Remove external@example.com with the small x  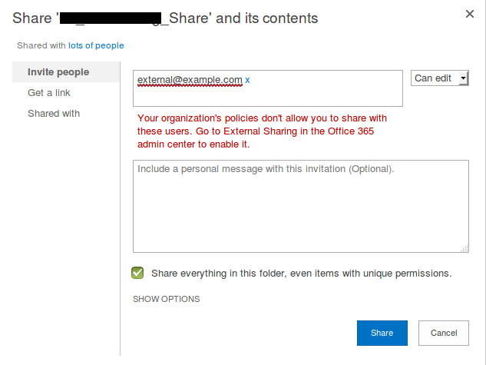(247, 80)
